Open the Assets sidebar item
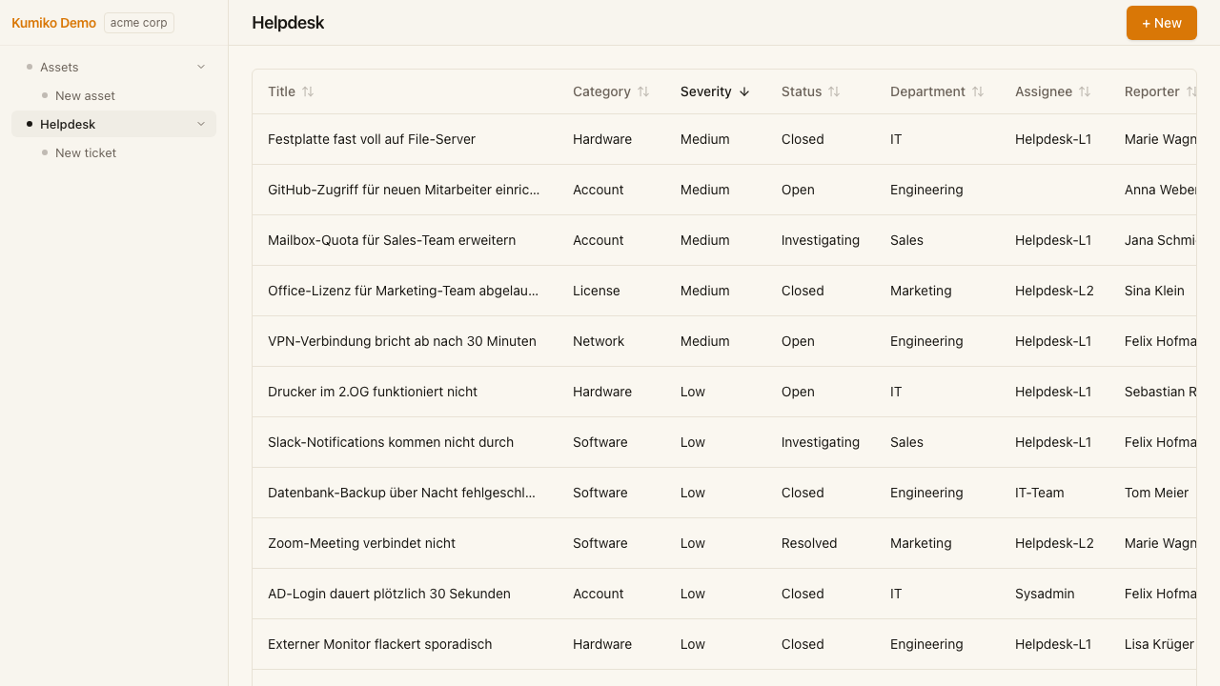The width and height of the screenshot is (1220, 686). click(x=113, y=67)
